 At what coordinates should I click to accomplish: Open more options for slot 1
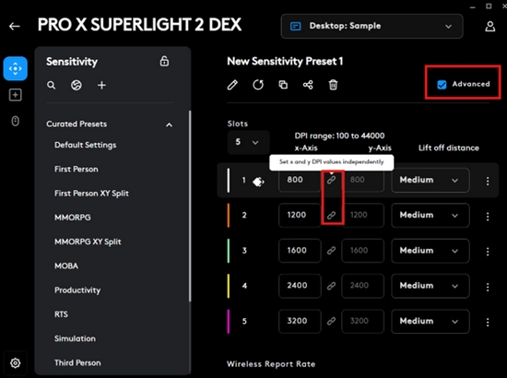tap(488, 181)
